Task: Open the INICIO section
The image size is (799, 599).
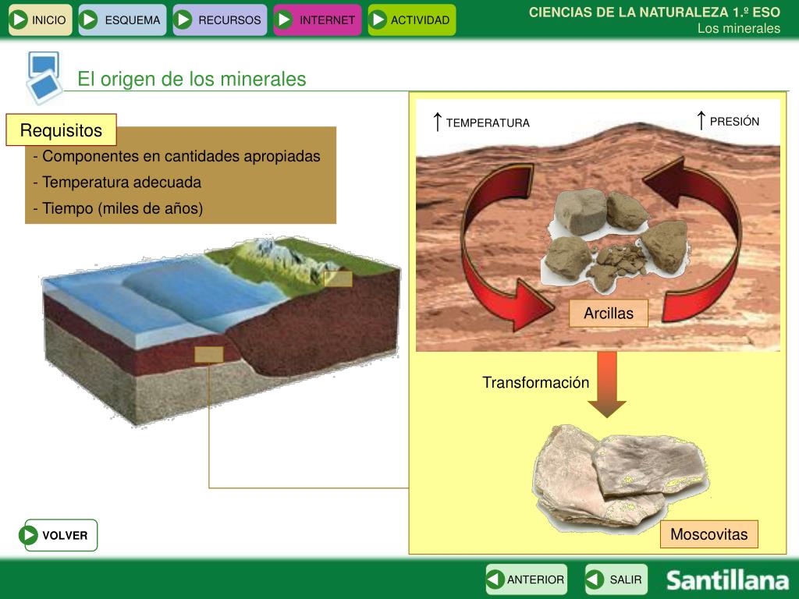Action: click(x=41, y=19)
